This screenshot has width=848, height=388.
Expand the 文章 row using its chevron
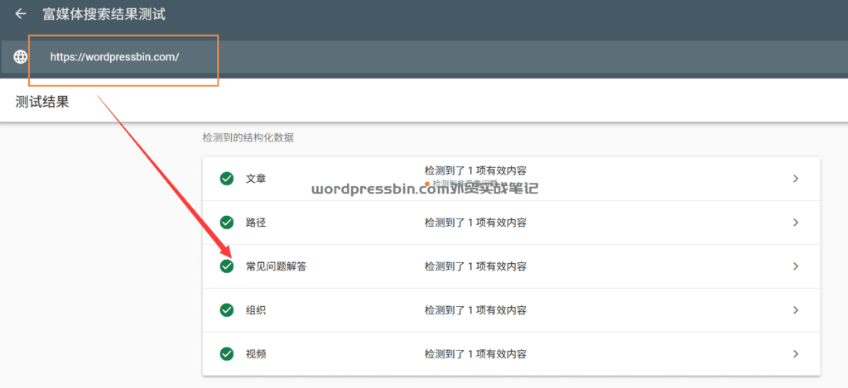coord(795,179)
